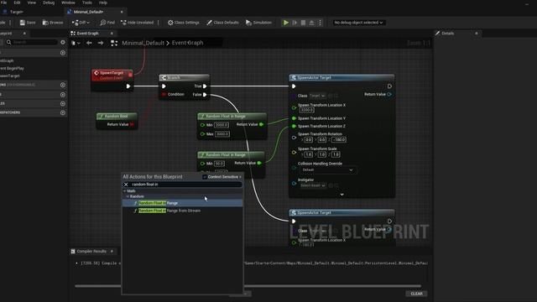The height and width of the screenshot is (302, 537).
Task: Open the File menu
Action: (3, 3)
